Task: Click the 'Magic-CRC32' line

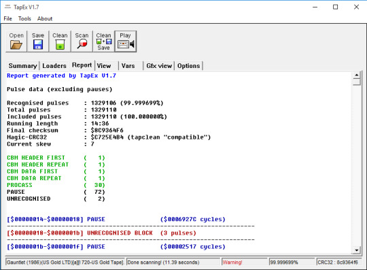Action: tap(109, 137)
